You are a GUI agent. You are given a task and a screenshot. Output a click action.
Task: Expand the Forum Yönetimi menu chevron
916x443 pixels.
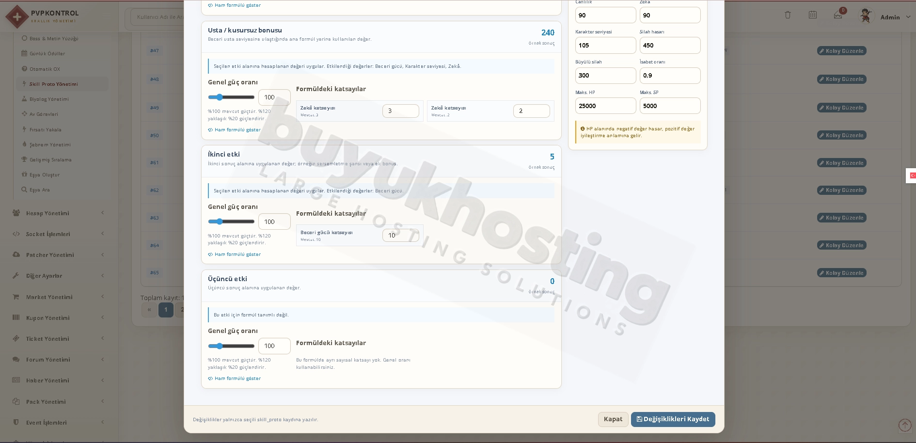102,359
